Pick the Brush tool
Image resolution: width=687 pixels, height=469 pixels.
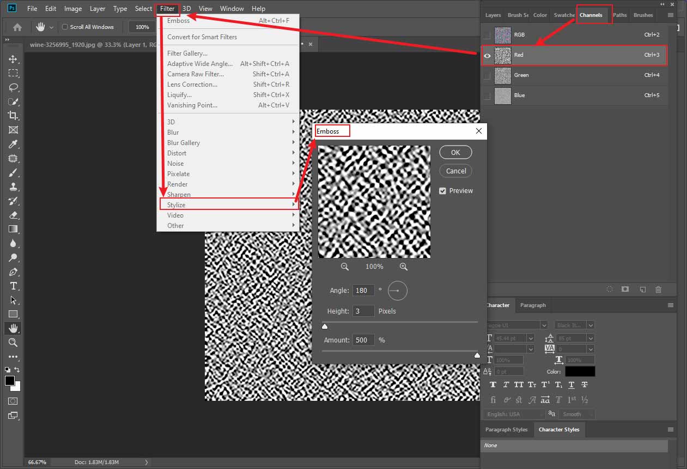(x=13, y=172)
